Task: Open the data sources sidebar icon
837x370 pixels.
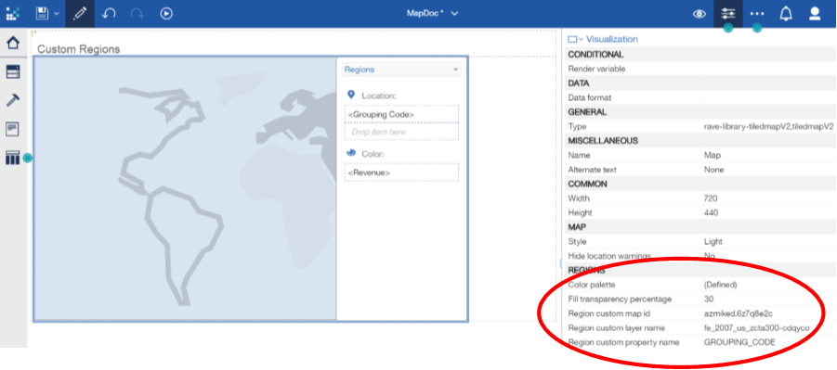Action: click(13, 71)
